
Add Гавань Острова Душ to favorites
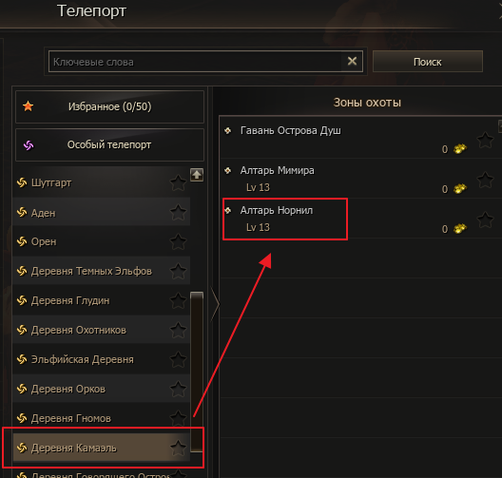pos(485,140)
